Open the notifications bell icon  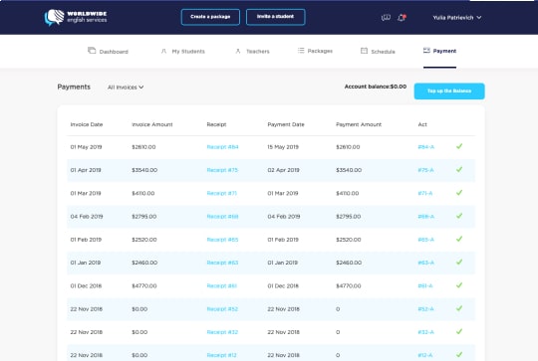point(402,18)
